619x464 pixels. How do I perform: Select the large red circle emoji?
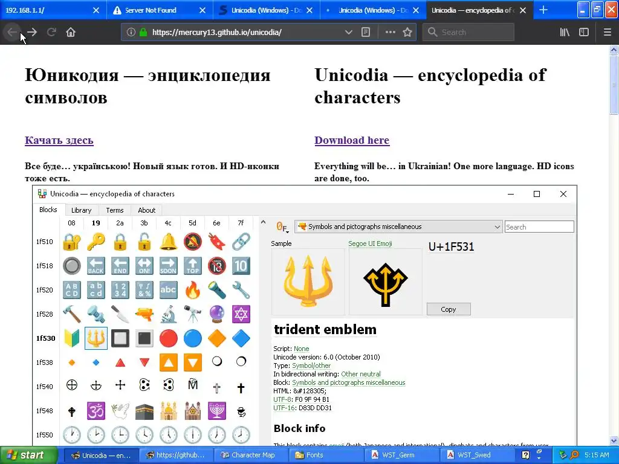(168, 338)
